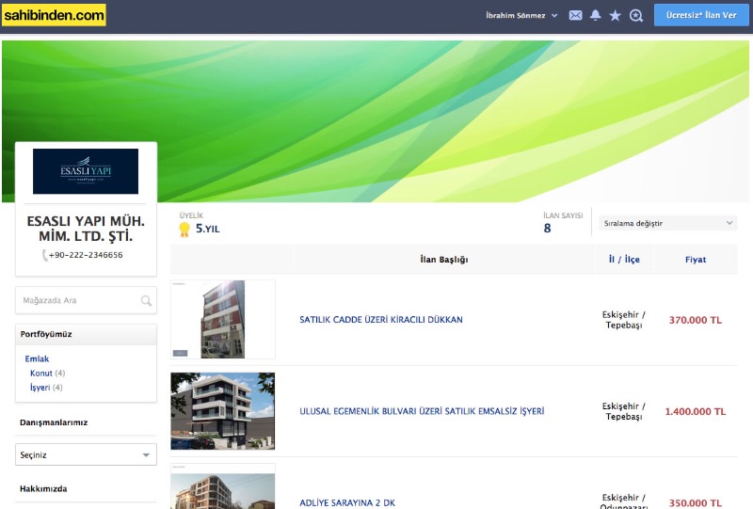Viewport: 753px width, 509px height.
Task: Click the ADLİYE SARAYINA listing thumbnail
Action: coord(223,486)
